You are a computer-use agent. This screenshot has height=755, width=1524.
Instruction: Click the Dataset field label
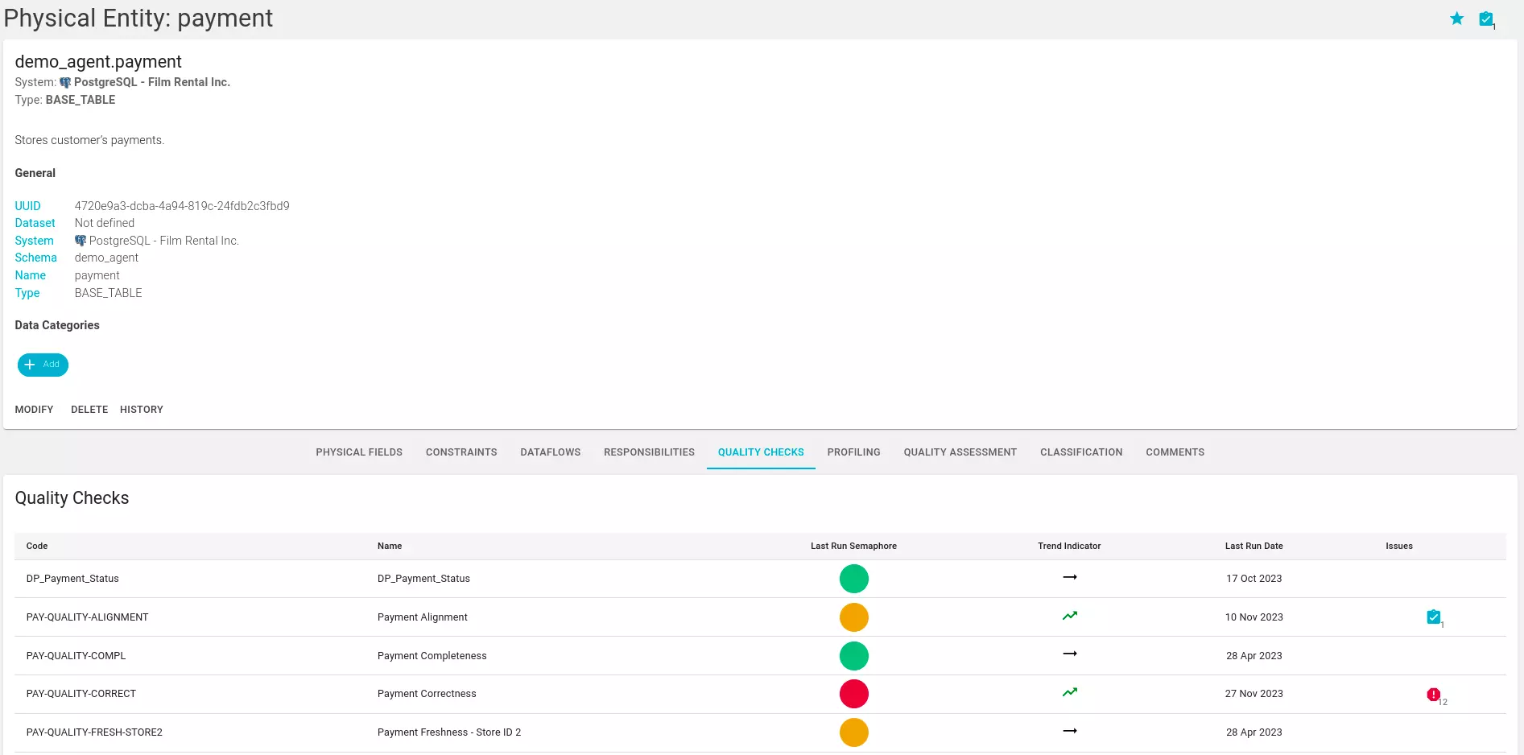pos(35,223)
